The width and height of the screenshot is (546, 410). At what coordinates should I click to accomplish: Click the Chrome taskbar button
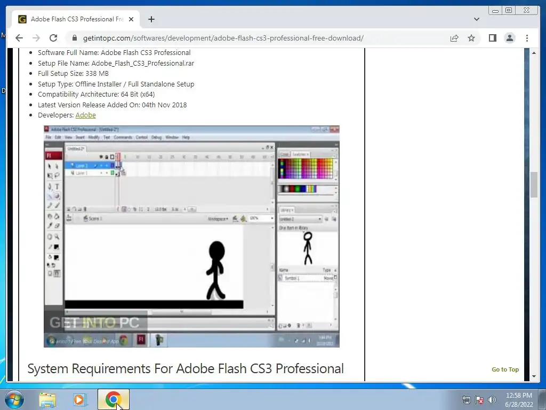[x=113, y=399]
